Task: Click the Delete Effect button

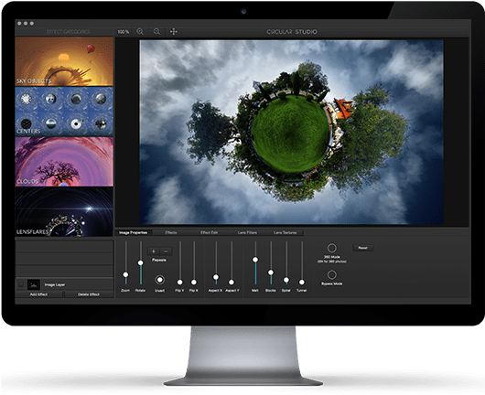Action: tap(89, 294)
